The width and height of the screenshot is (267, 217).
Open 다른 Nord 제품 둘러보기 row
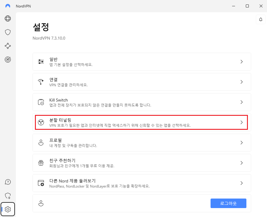[142, 183]
